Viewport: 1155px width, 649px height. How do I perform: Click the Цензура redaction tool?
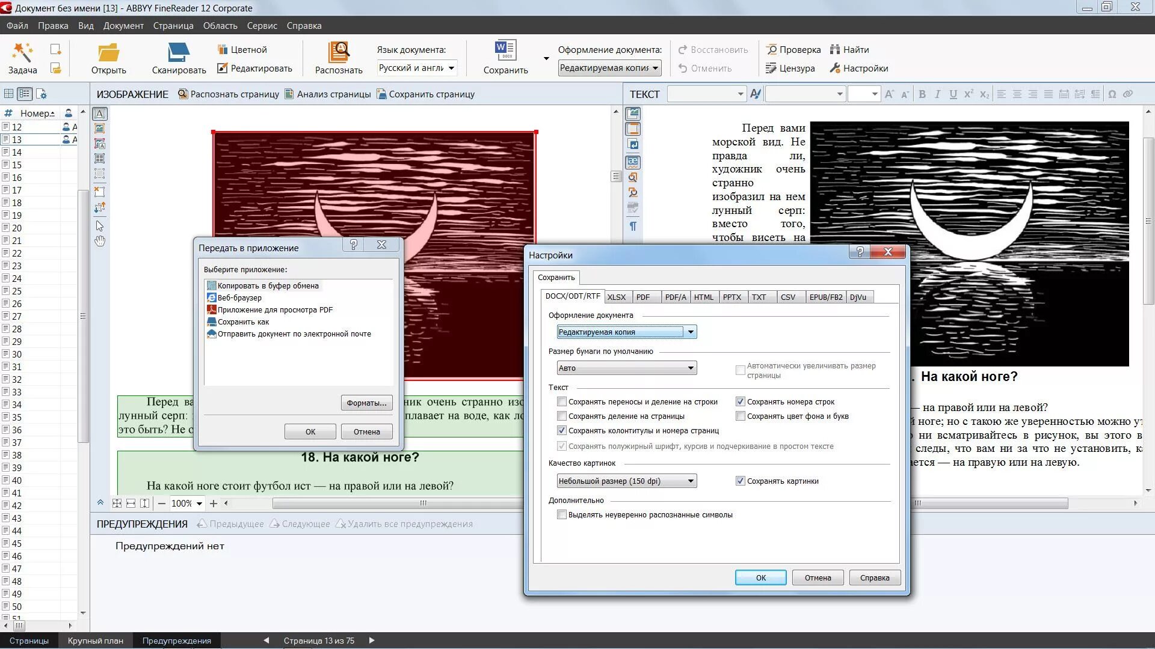pyautogui.click(x=790, y=69)
